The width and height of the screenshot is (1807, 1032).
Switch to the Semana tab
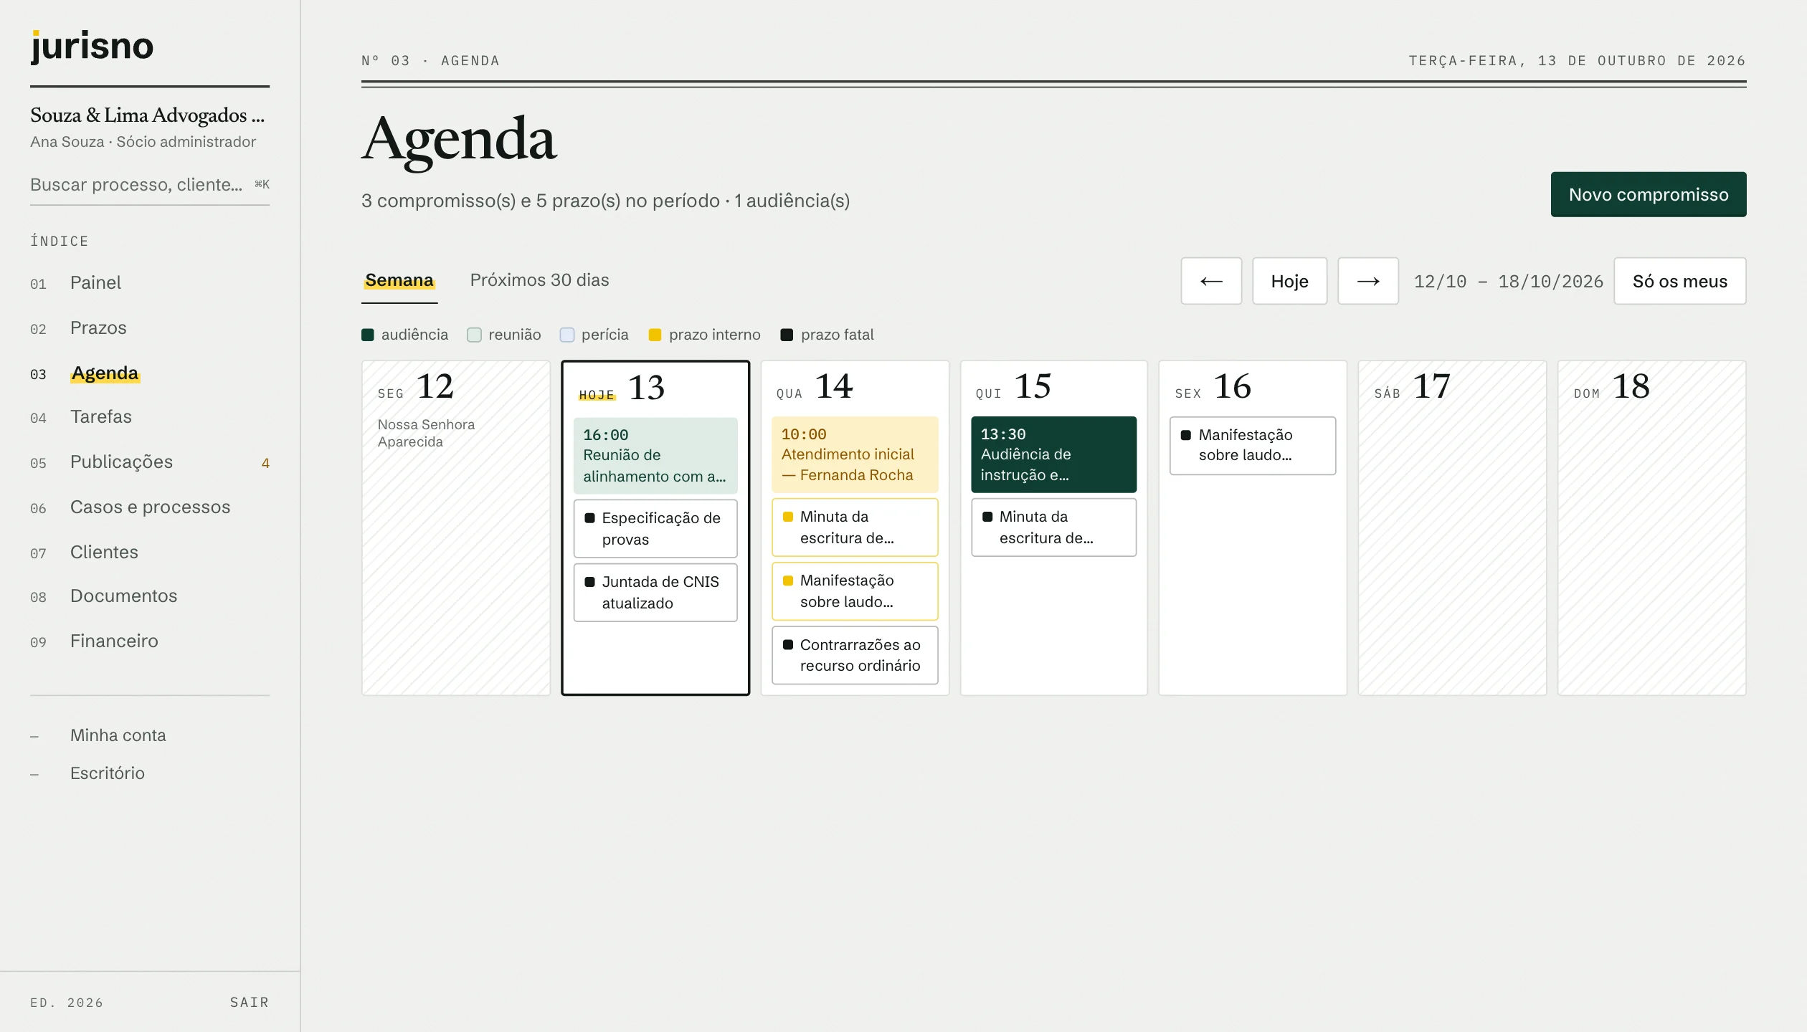pyautogui.click(x=399, y=280)
